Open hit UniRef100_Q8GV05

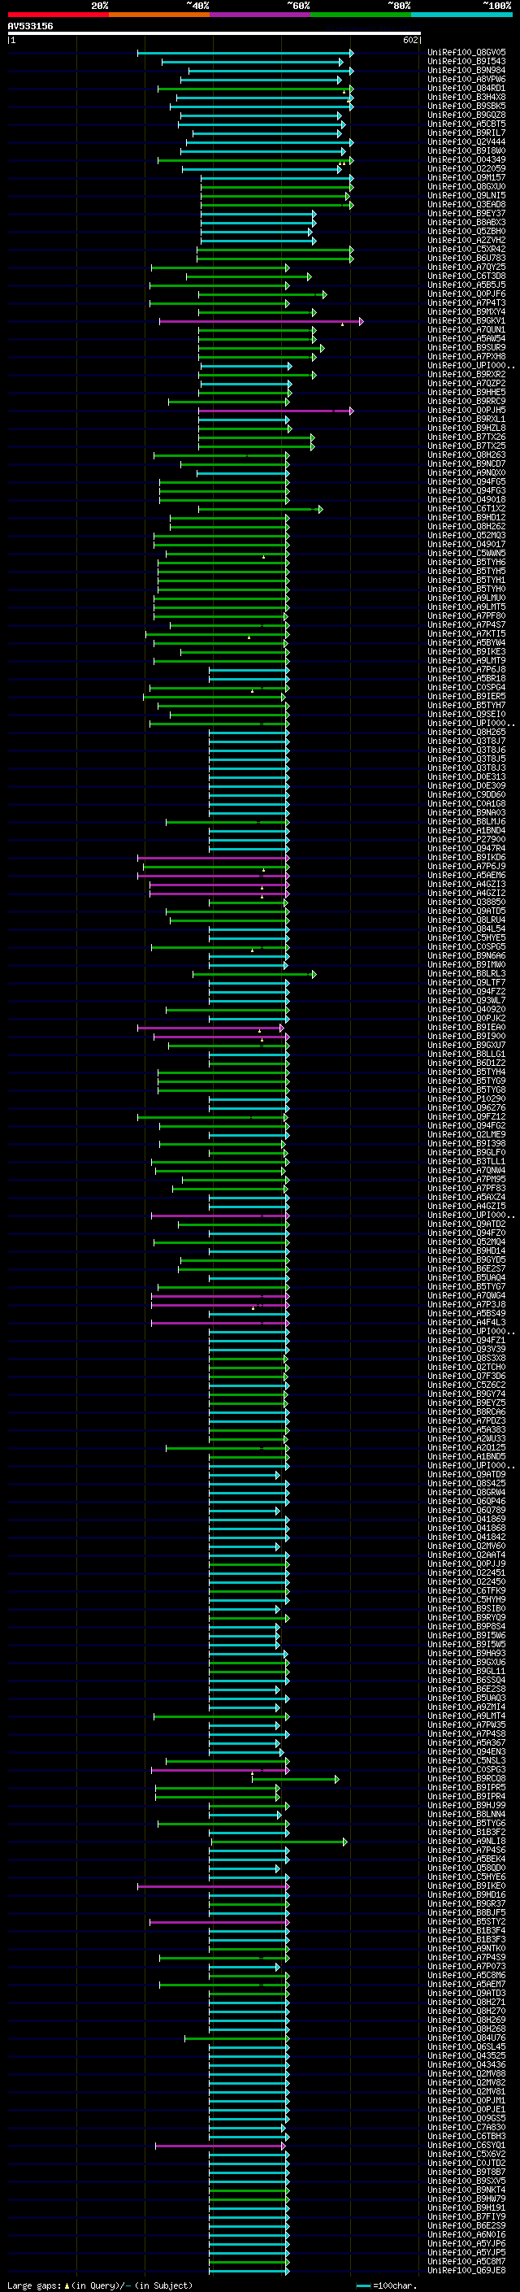466,53
